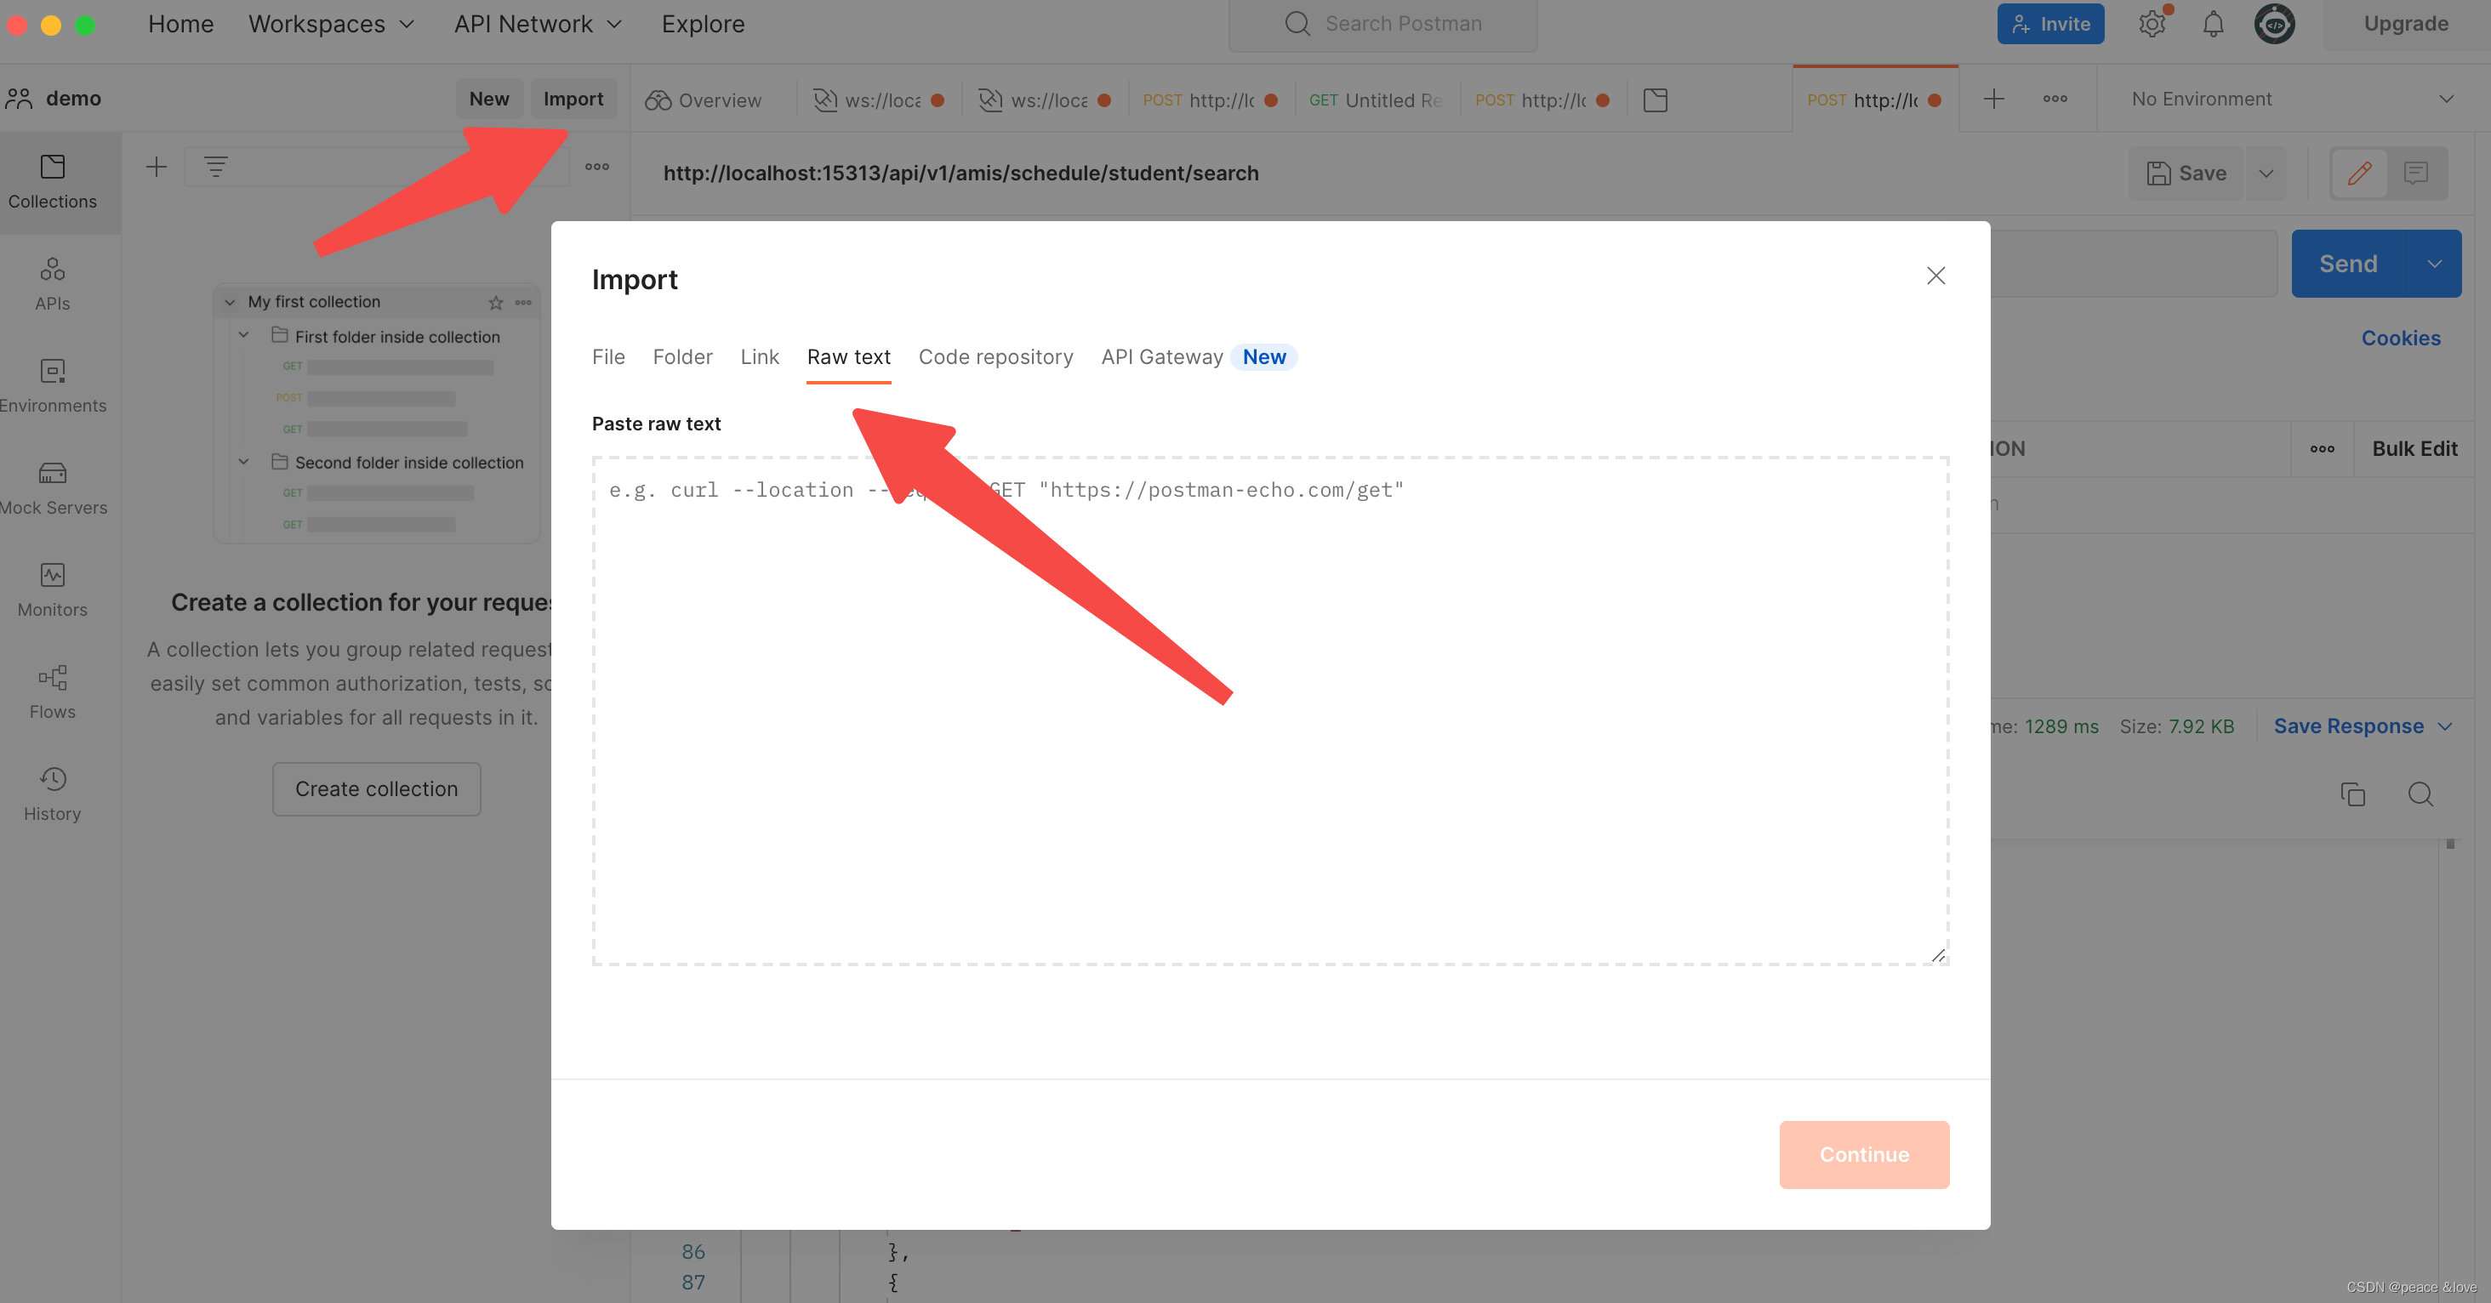2491x1303 pixels.
Task: Open My first collection options dots
Action: click(x=523, y=303)
